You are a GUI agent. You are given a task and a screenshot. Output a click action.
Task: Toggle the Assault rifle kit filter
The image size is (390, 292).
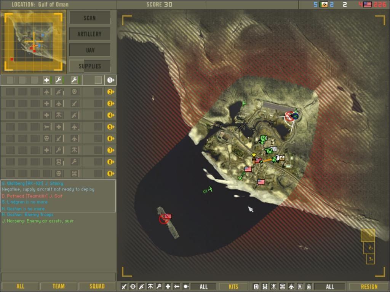tap(142, 287)
